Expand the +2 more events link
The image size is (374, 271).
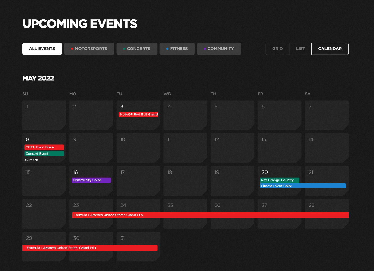pos(31,160)
